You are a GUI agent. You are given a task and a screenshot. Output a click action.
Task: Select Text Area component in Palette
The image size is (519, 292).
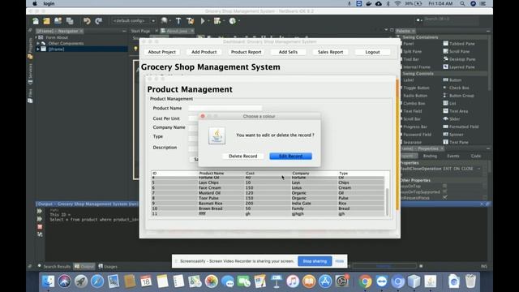[x=455, y=111]
